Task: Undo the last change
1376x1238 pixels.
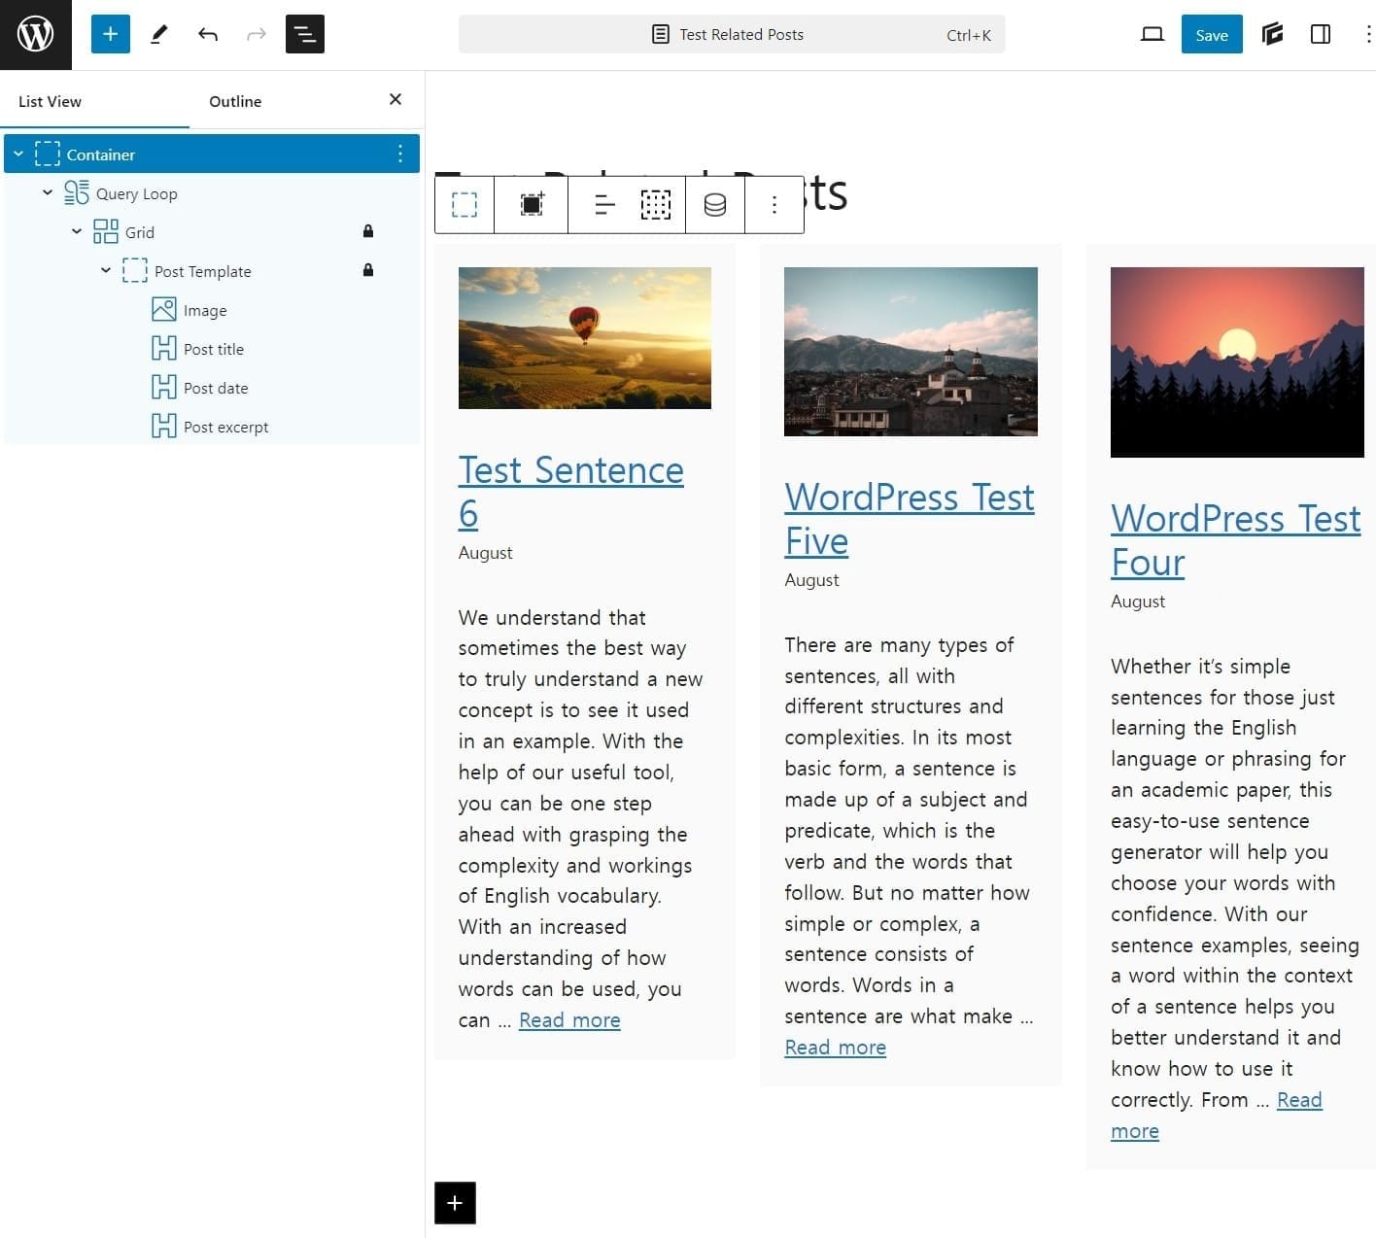Action: coord(208,35)
